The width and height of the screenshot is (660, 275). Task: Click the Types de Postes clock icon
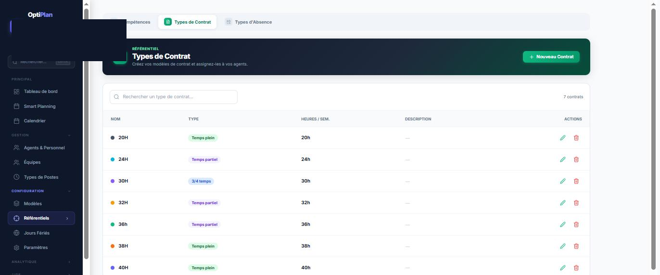tap(16, 177)
